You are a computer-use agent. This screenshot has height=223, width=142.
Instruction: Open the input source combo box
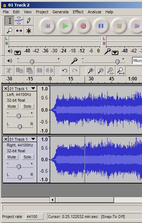137,61
